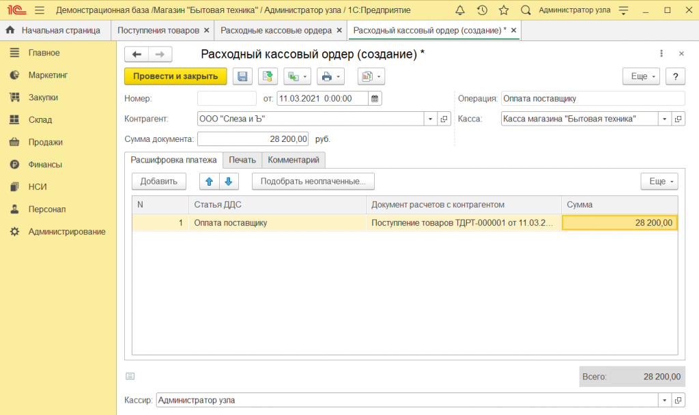699x415 pixels.
Task: Switch to the Комментарий tab
Action: click(x=294, y=160)
